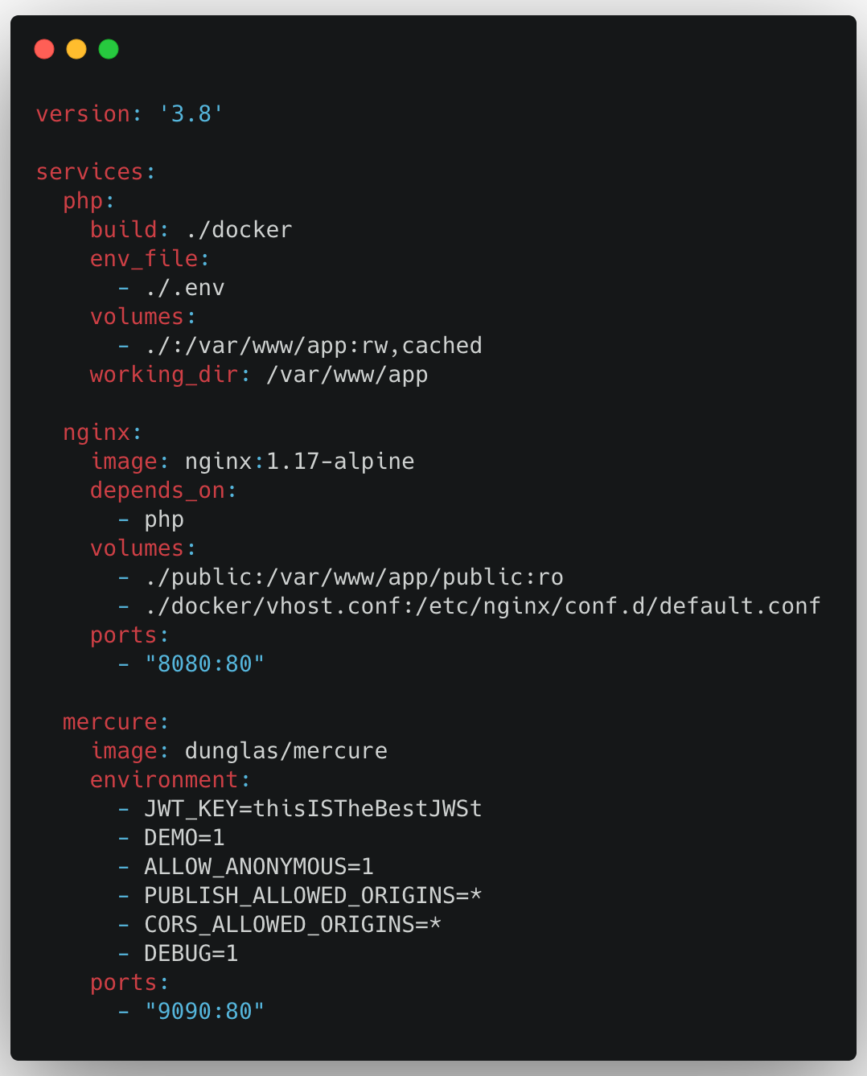Image resolution: width=867 pixels, height=1076 pixels.
Task: Click the php service name
Action: [x=84, y=201]
